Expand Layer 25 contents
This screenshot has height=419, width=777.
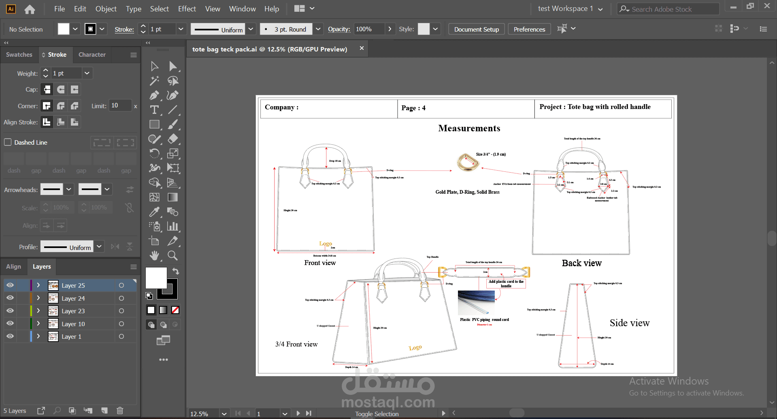[38, 285]
